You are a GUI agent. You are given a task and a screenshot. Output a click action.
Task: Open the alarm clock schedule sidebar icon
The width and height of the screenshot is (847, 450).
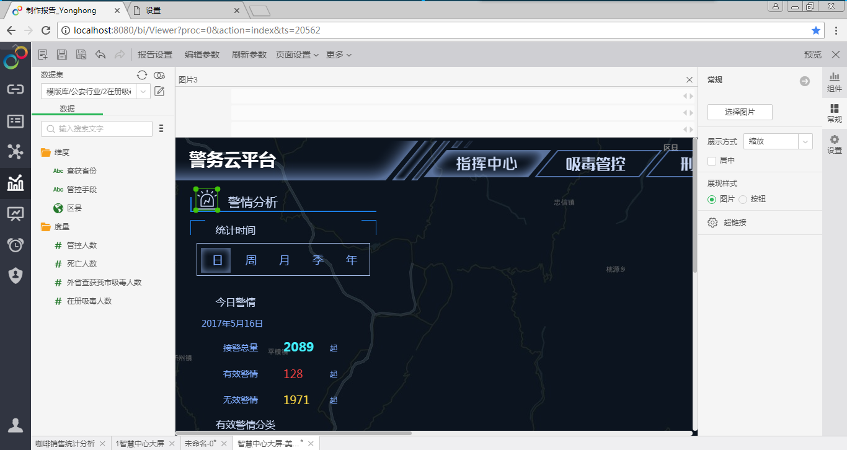click(x=16, y=245)
